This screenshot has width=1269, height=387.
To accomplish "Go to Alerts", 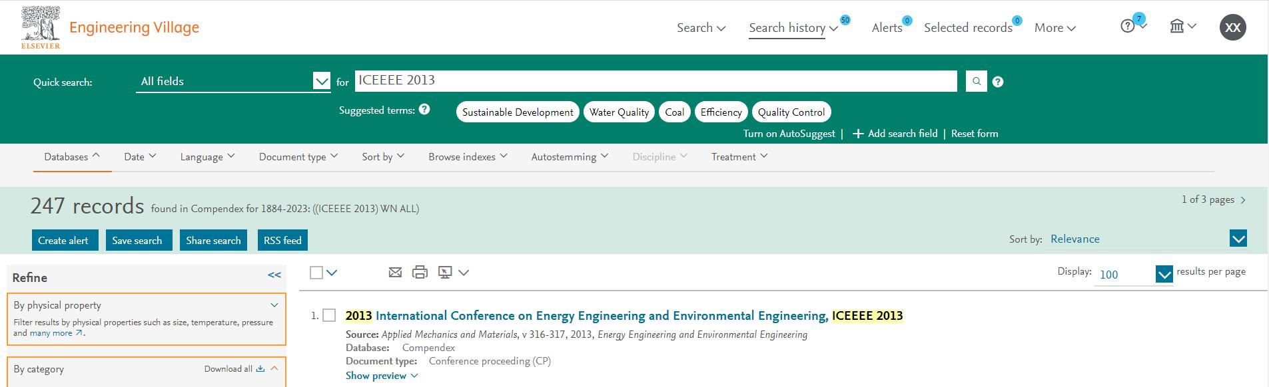I will [x=887, y=28].
